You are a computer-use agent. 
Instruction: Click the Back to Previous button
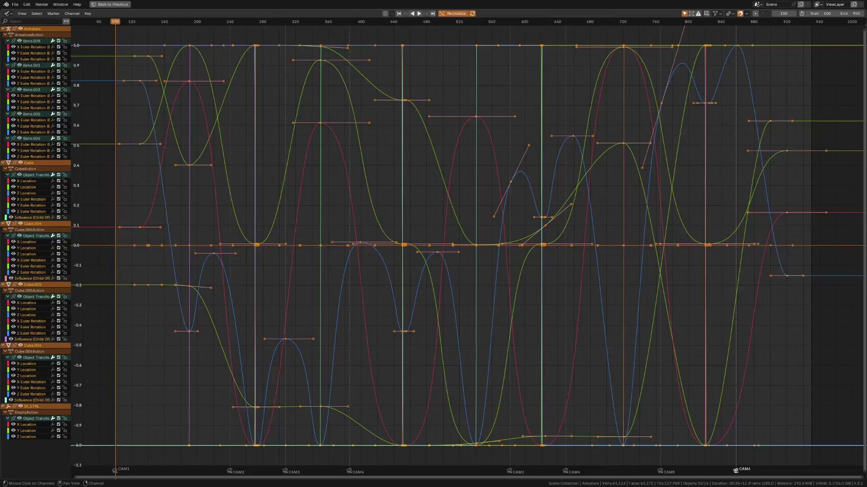(x=110, y=5)
